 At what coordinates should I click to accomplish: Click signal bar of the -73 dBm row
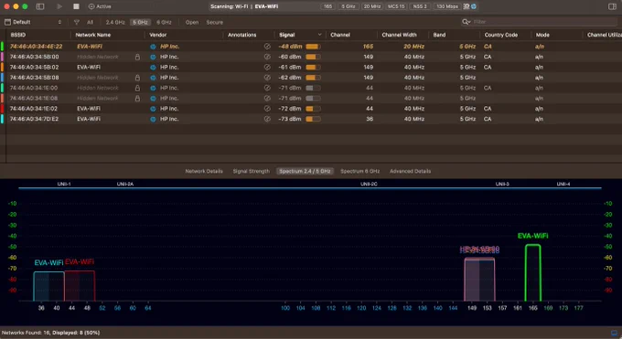[x=313, y=119]
